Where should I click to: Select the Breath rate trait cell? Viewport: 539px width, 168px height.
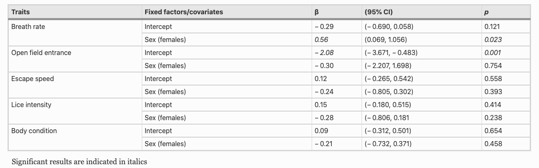coord(28,26)
